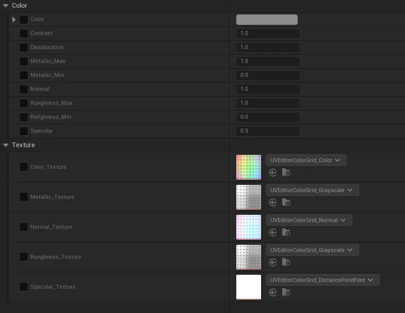
Task: Click the Metallic_Texture grayscale thumbnail
Action: pos(249,197)
